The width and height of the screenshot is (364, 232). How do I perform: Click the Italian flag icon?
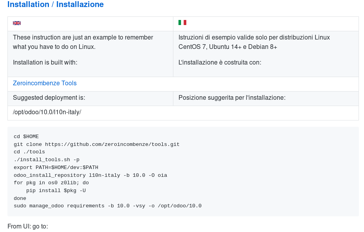pyautogui.click(x=182, y=23)
